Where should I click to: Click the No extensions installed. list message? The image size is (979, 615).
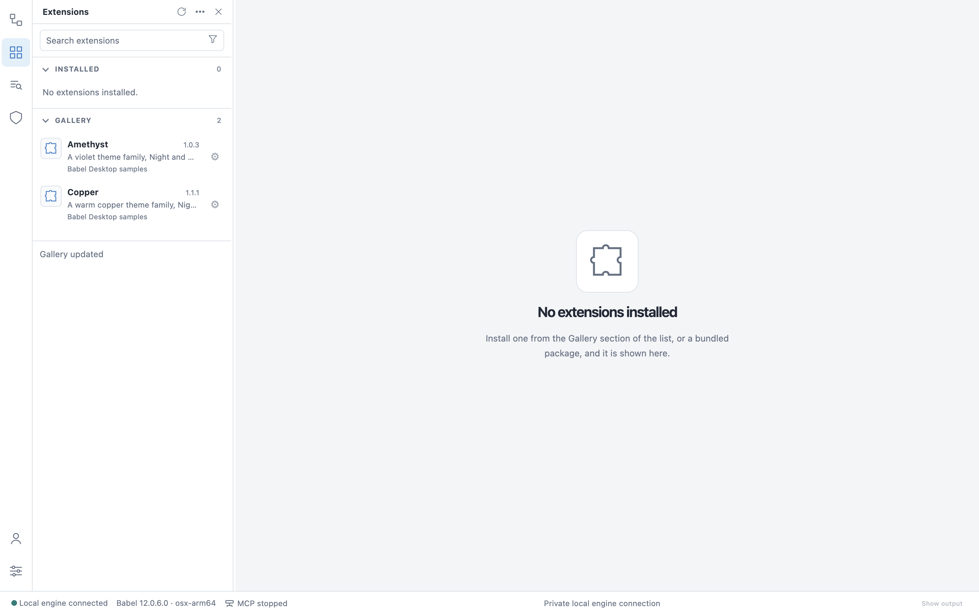point(90,92)
